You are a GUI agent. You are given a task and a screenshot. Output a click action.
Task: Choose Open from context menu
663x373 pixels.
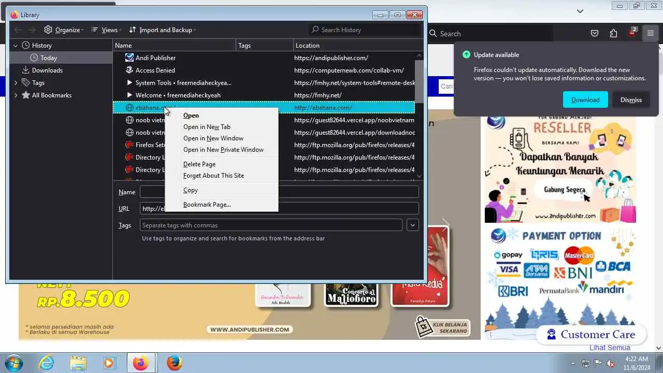(x=221, y=116)
